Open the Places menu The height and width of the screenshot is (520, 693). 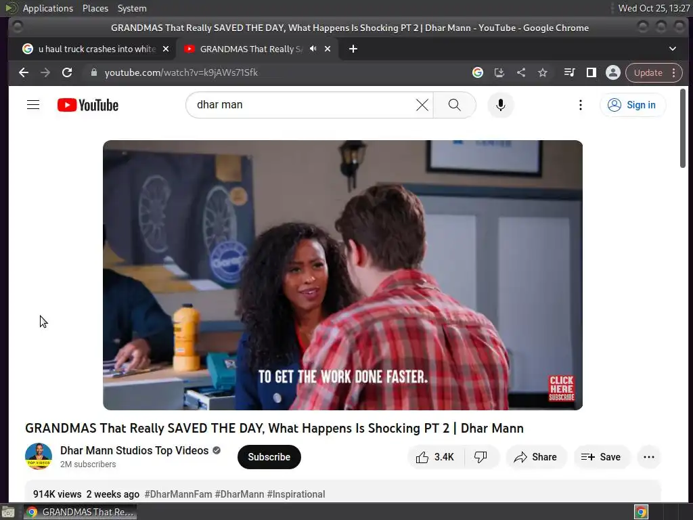click(x=95, y=8)
